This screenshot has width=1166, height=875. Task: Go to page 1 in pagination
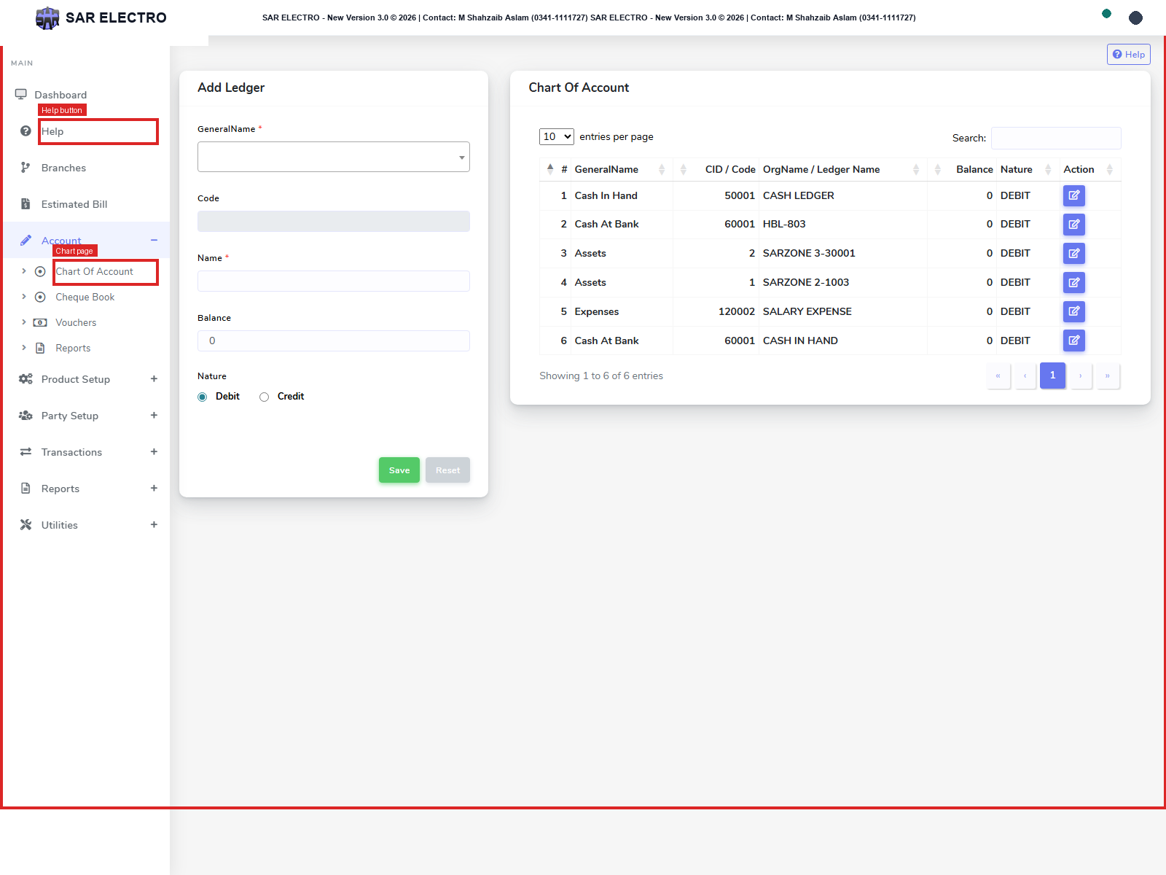pos(1052,376)
